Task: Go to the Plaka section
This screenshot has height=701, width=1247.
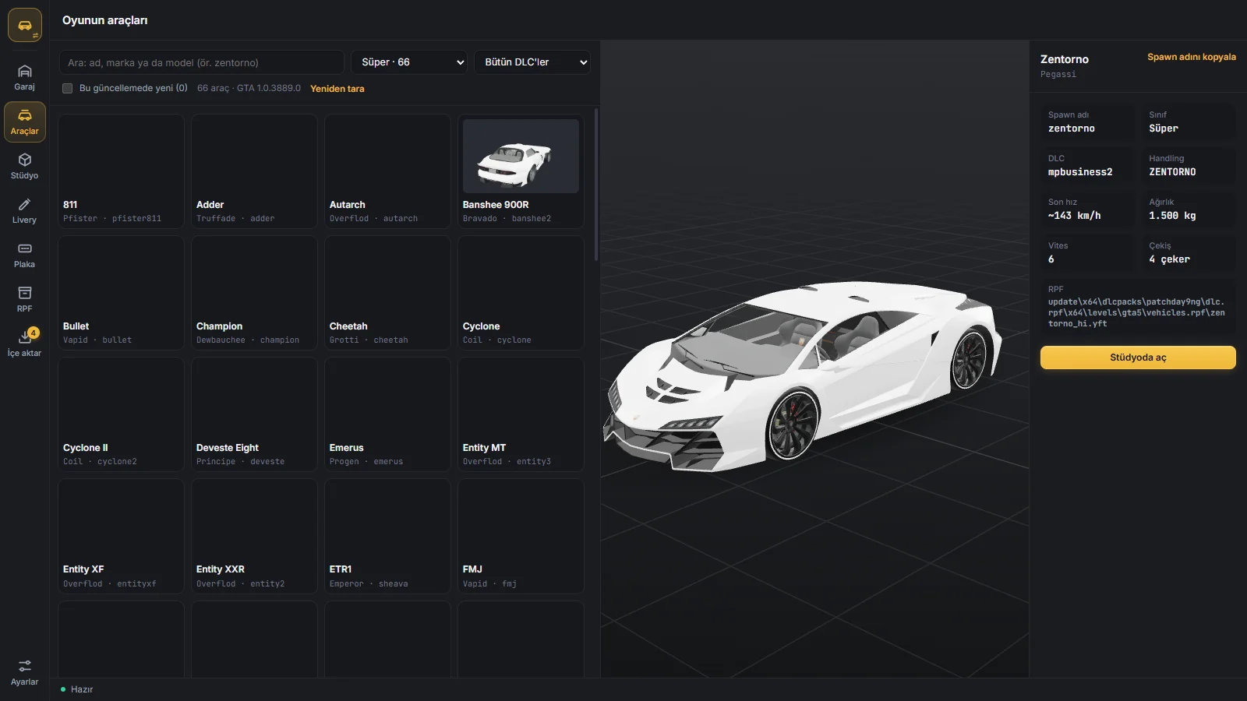Action: (x=24, y=255)
